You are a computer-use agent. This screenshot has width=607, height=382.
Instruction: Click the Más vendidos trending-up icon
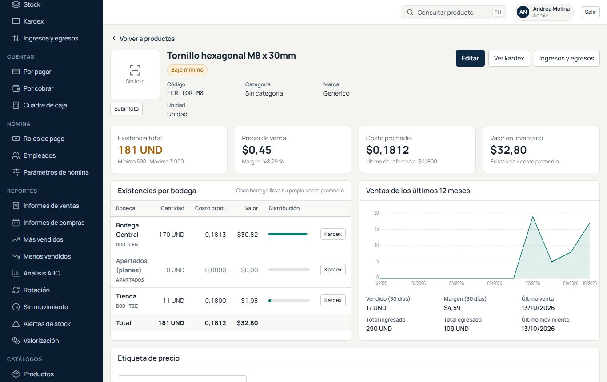(x=16, y=239)
